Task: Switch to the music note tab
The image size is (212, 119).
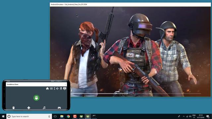Action: point(44,108)
